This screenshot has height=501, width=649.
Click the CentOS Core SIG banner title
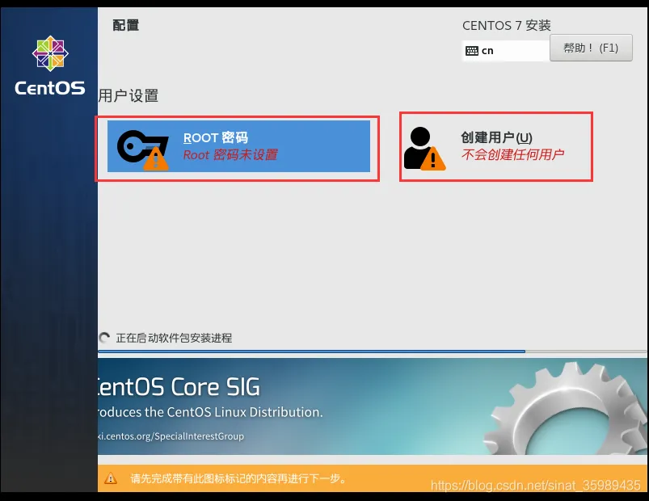[x=179, y=387]
